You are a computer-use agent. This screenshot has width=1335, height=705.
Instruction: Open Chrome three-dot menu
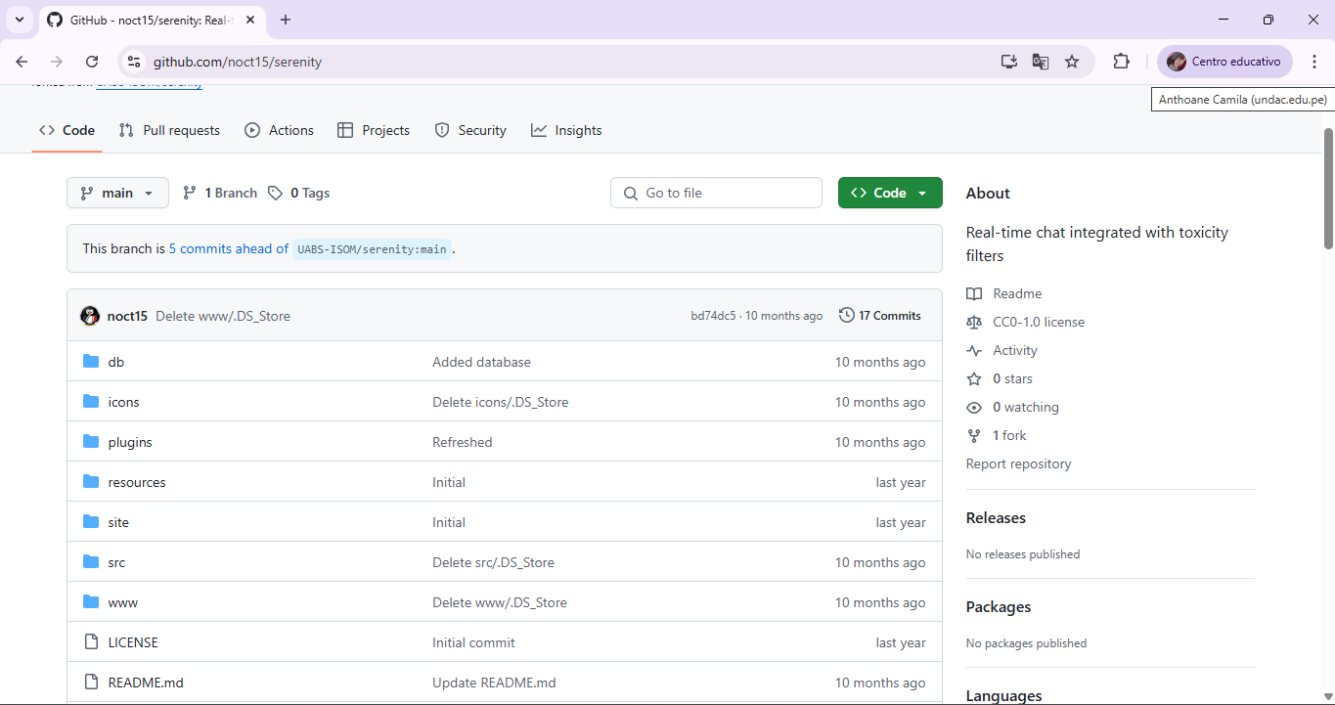click(x=1313, y=62)
